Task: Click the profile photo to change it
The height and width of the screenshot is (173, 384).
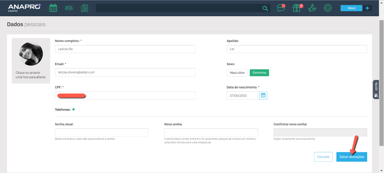Action: 31,54
